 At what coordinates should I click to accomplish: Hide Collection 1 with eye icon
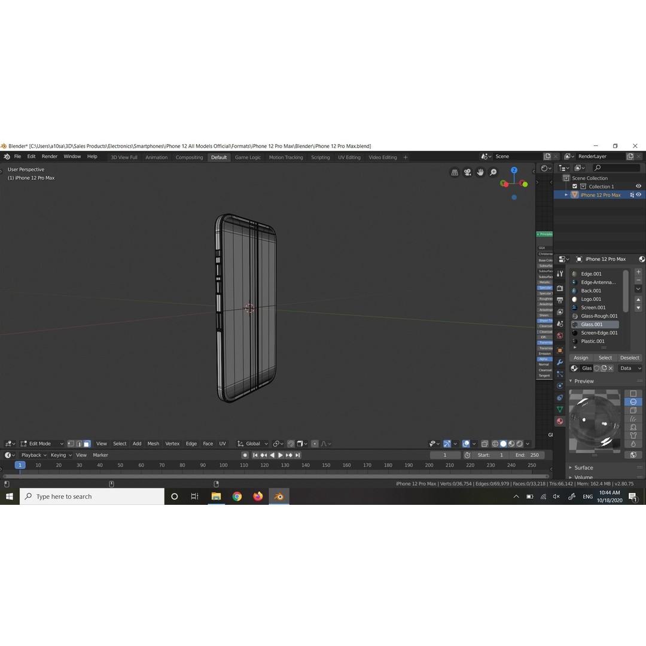tap(638, 186)
